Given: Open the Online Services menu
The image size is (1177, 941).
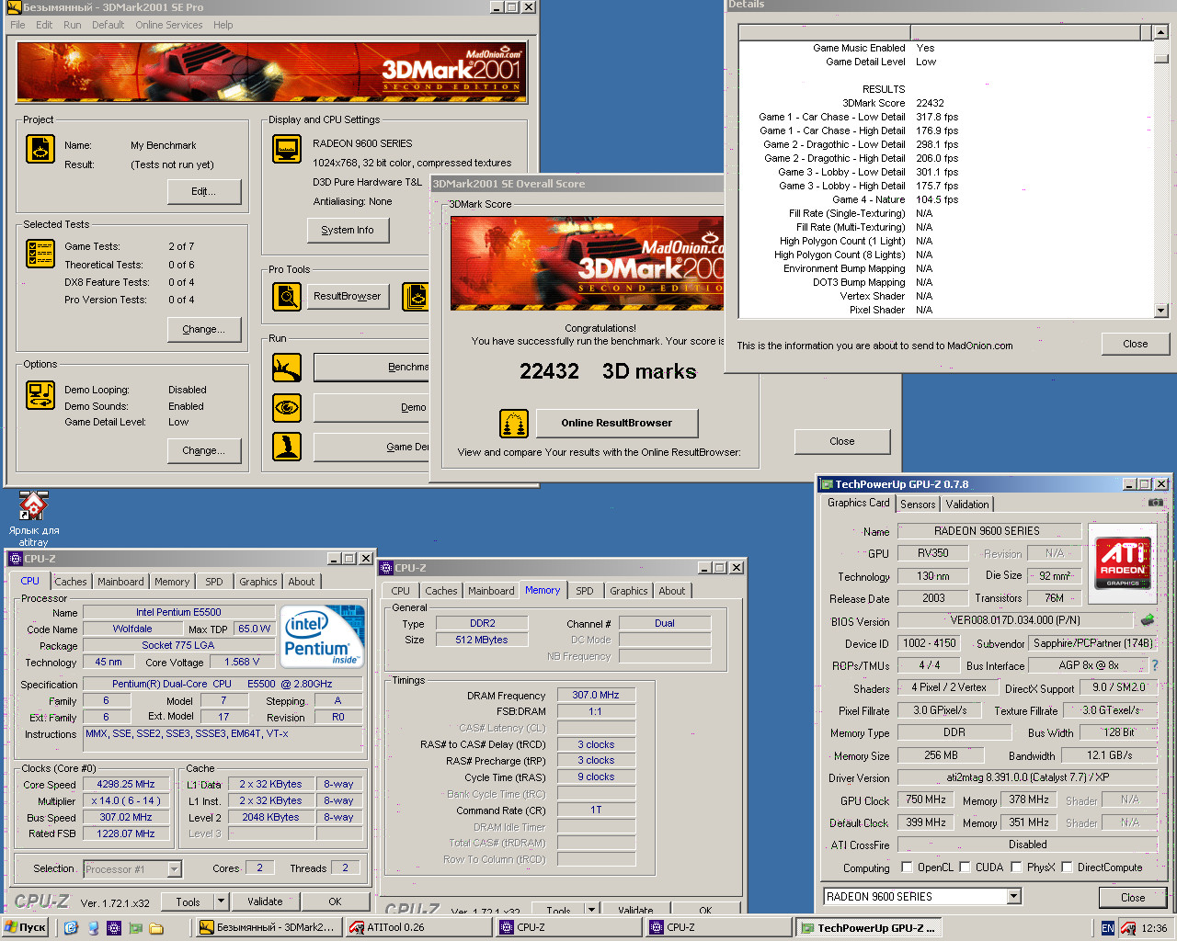Looking at the screenshot, I should click(169, 25).
